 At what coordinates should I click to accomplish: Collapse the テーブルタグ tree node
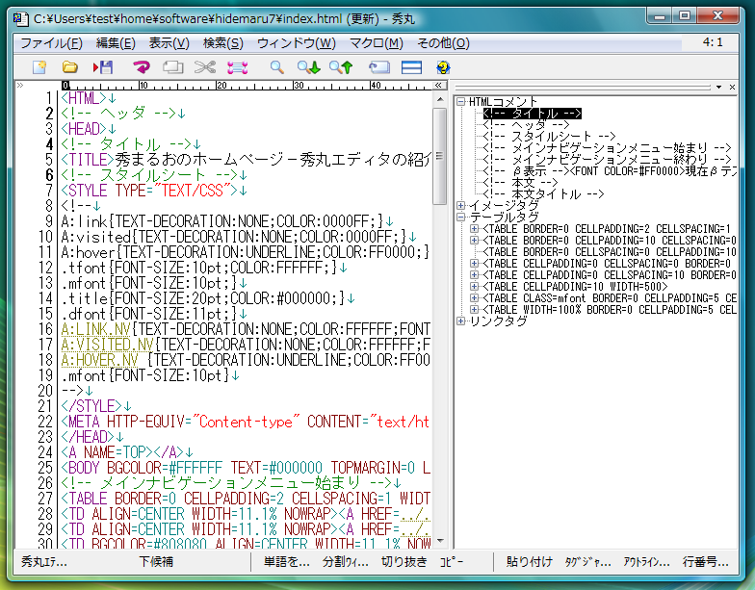pos(460,218)
